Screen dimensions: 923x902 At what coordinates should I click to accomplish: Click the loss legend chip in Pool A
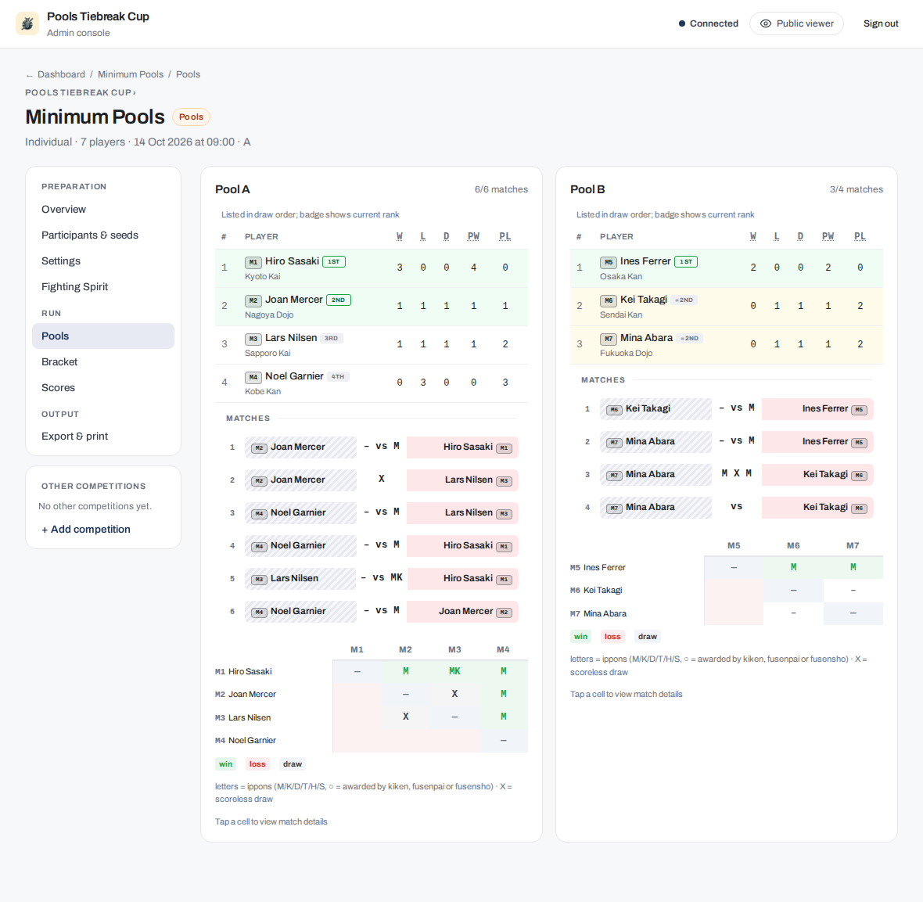coord(257,764)
